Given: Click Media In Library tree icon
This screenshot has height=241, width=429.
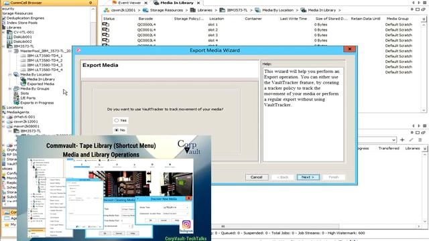Looking at the screenshot, I should click(x=23, y=79).
